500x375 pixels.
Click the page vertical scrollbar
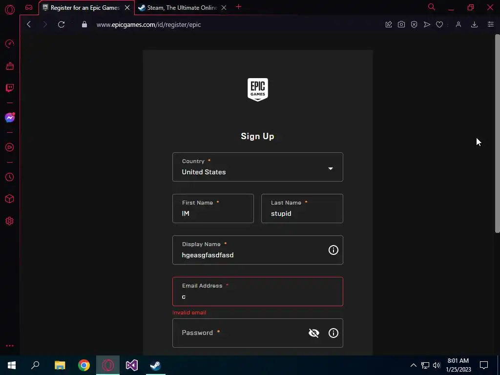click(498, 133)
